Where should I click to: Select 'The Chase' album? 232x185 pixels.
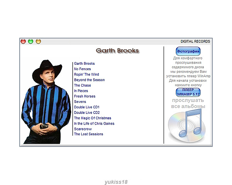tap(82, 86)
